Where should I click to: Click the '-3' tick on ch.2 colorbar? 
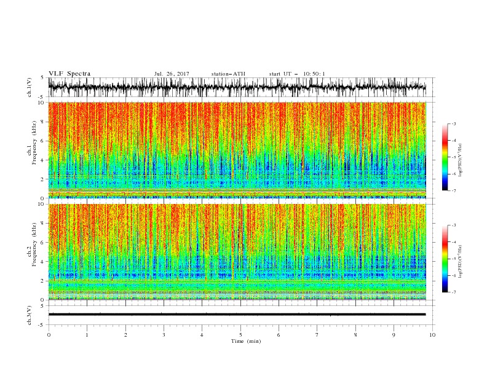454,225
